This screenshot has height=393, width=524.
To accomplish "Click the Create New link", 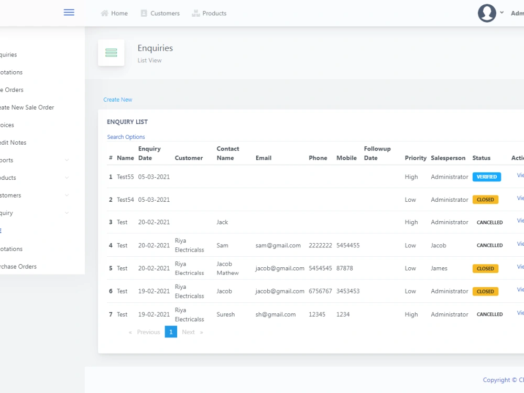I will (x=117, y=100).
